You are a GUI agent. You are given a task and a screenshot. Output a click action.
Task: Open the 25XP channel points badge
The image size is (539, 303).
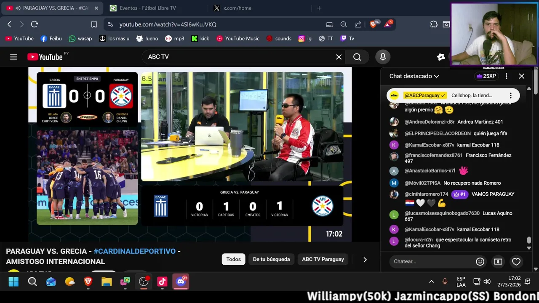click(x=486, y=76)
